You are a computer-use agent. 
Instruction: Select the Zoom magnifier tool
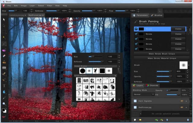pos(4,104)
